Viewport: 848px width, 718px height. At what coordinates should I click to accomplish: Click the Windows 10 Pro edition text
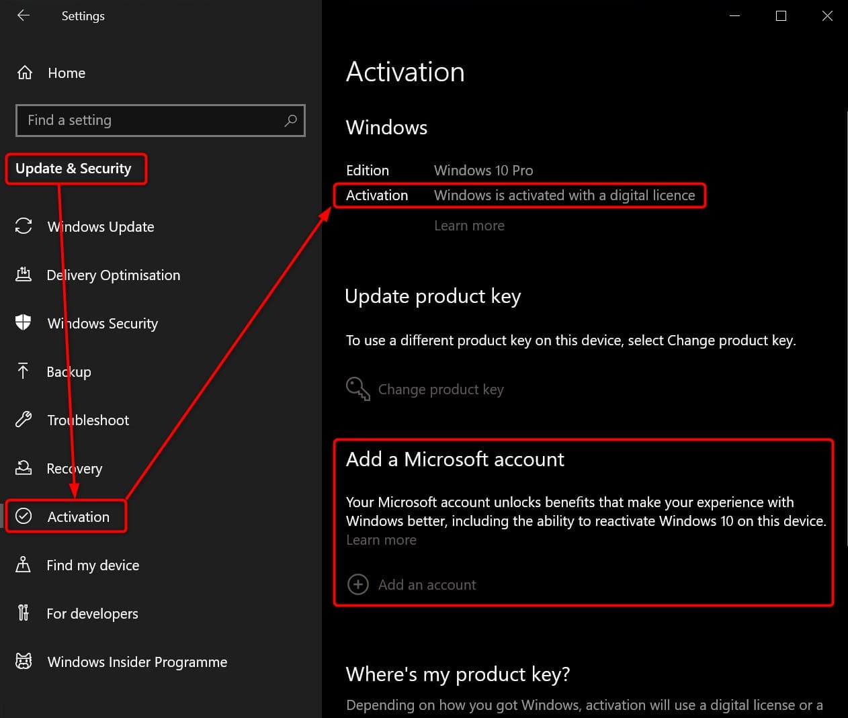click(483, 171)
